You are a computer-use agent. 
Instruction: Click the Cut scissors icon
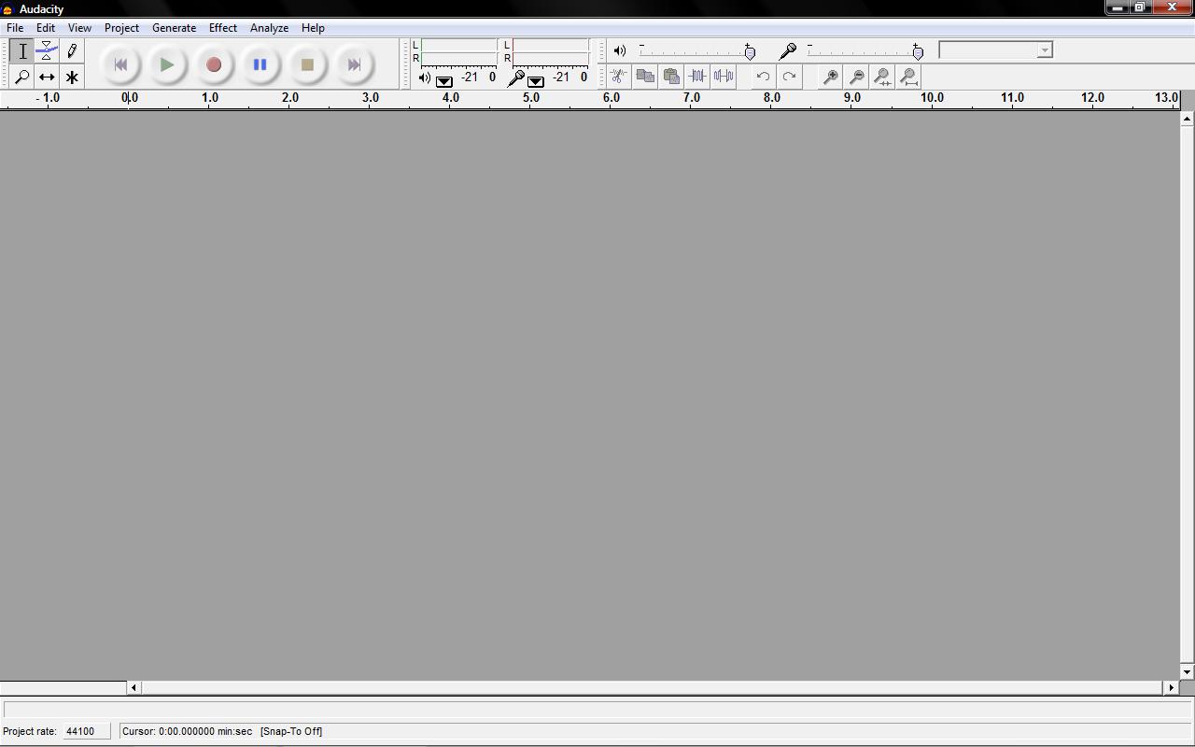point(618,77)
